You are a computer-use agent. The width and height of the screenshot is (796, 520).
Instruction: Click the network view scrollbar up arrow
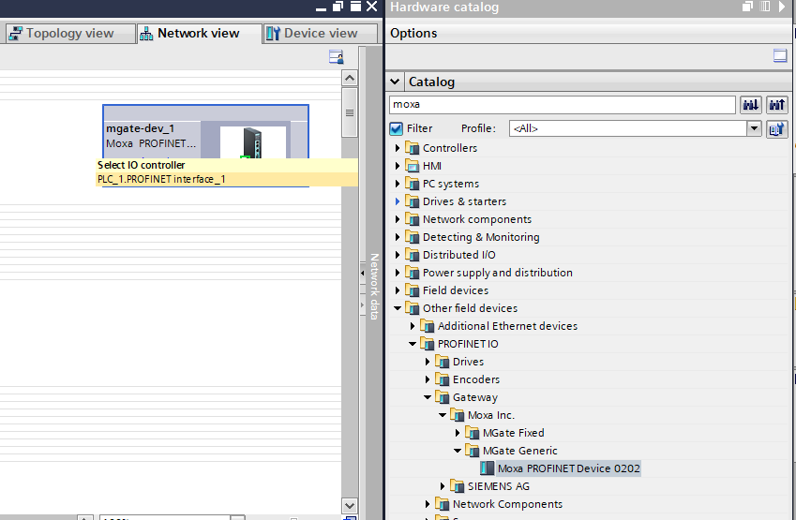tap(350, 78)
